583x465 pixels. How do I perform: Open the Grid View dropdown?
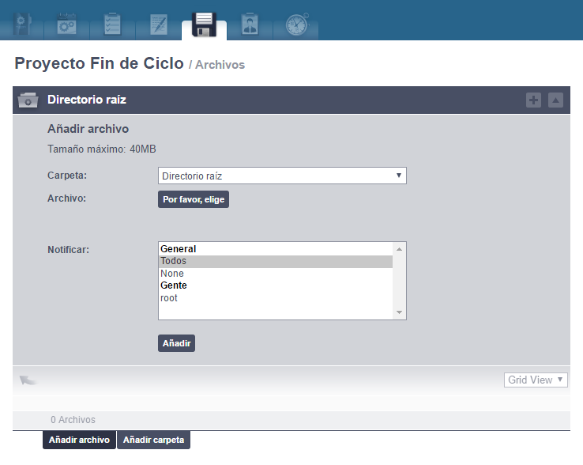click(x=536, y=380)
